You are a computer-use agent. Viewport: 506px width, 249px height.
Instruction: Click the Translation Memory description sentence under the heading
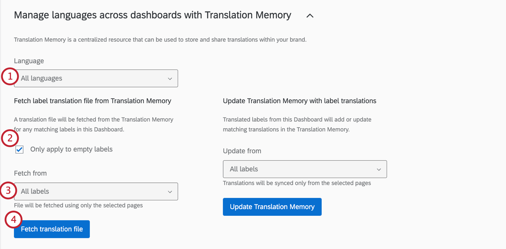(x=160, y=40)
